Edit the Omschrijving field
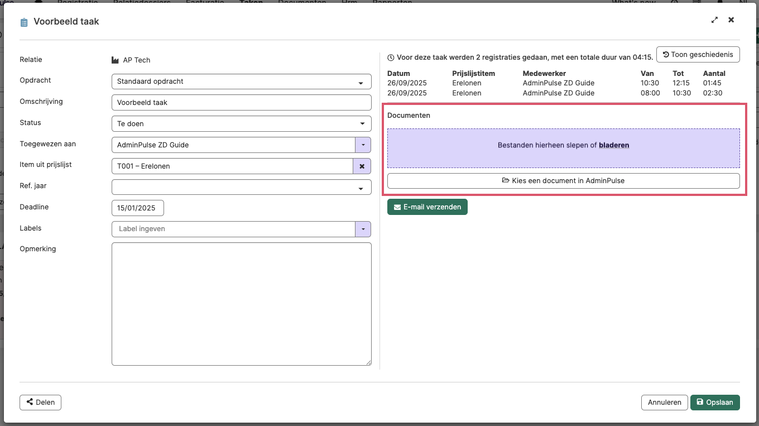Screen dimensions: 759x426 click(x=241, y=103)
